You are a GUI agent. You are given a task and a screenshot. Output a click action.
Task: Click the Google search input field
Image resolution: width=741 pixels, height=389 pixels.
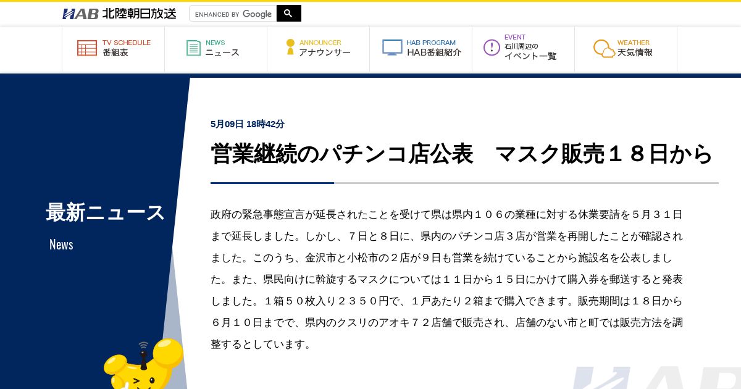233,14
